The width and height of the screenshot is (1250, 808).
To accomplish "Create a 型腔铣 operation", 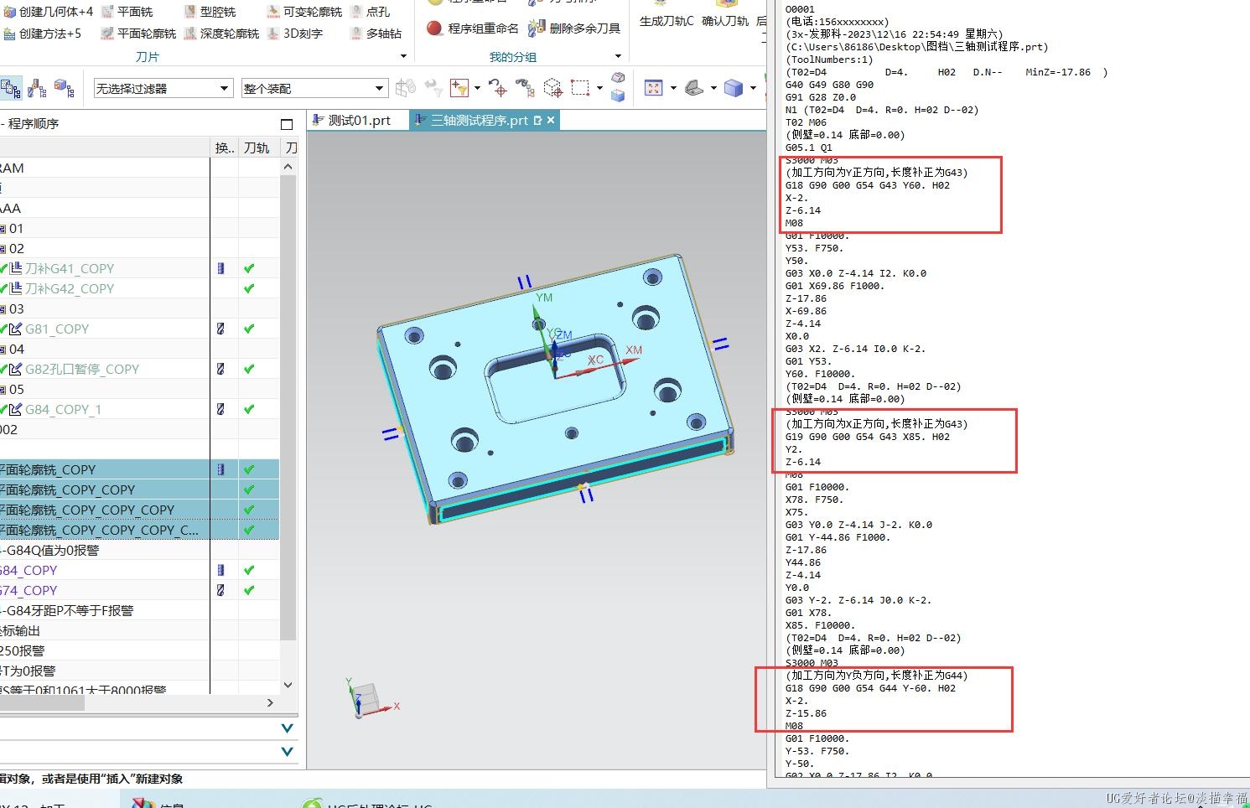I will [x=210, y=12].
